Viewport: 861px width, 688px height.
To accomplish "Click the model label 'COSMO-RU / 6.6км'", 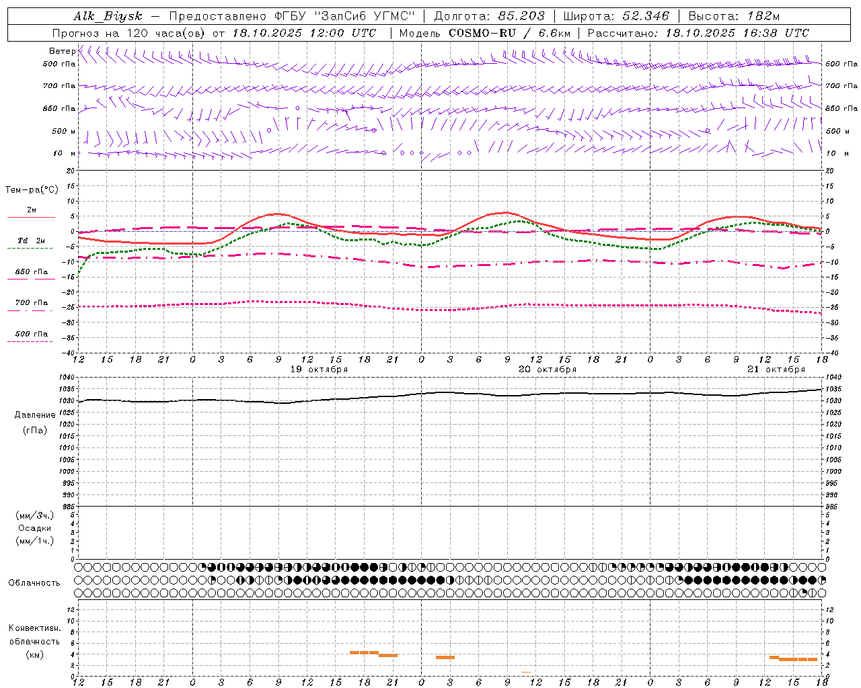I will click(x=509, y=33).
